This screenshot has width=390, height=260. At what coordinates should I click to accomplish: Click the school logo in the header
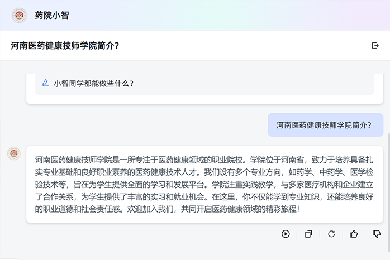tap(19, 15)
